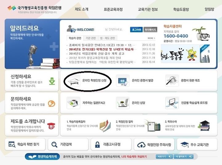Switch to the 법·제도 관련 tab
Image resolution: width=222 pixels, height=165 pixels.
(108, 38)
